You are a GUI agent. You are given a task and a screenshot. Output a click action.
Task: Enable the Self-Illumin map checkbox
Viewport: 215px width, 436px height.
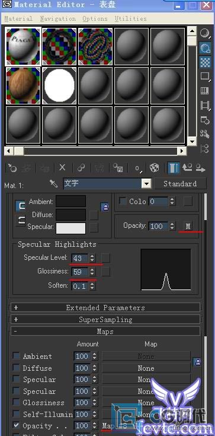click(x=17, y=414)
